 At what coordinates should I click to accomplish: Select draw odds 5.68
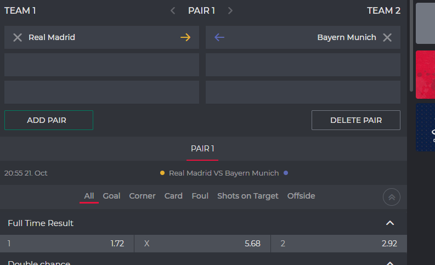(x=202, y=244)
